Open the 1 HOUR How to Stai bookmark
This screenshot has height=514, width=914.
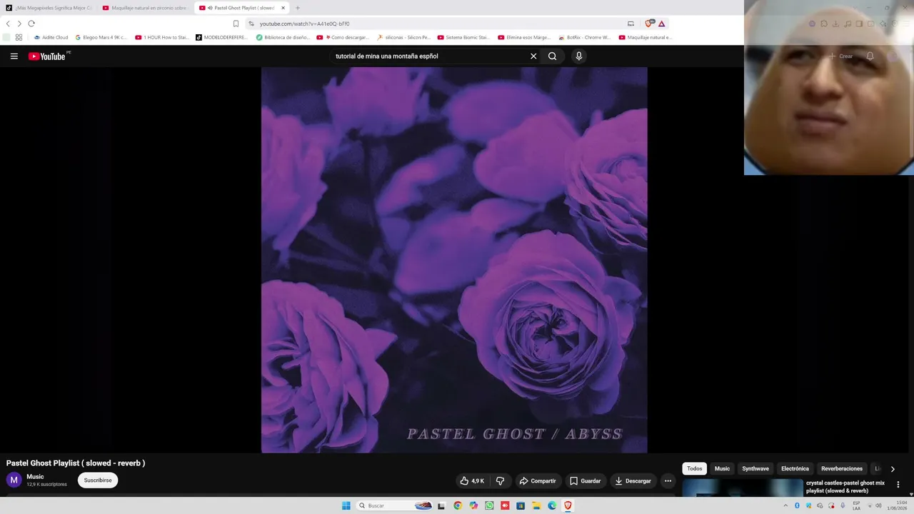[162, 37]
